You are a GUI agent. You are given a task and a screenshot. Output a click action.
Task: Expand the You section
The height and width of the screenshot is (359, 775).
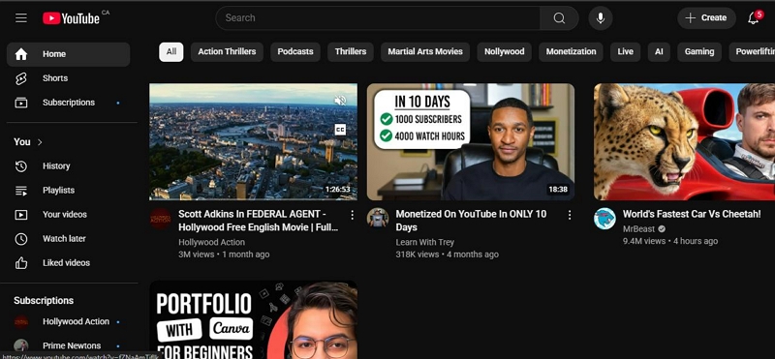click(x=28, y=142)
